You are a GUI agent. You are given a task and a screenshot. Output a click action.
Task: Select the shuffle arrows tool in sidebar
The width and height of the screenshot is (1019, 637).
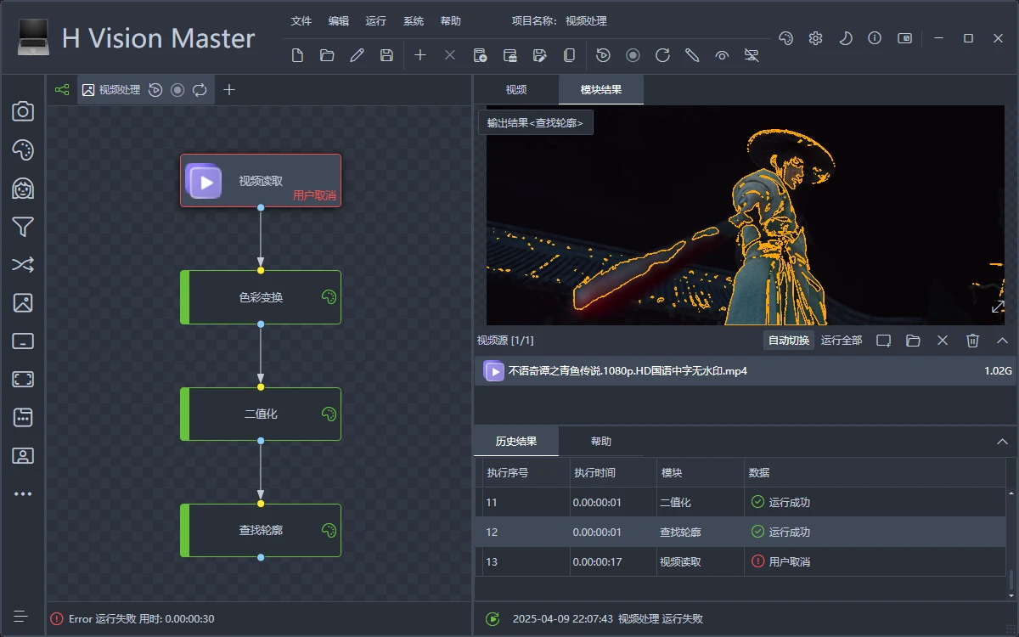tap(23, 265)
